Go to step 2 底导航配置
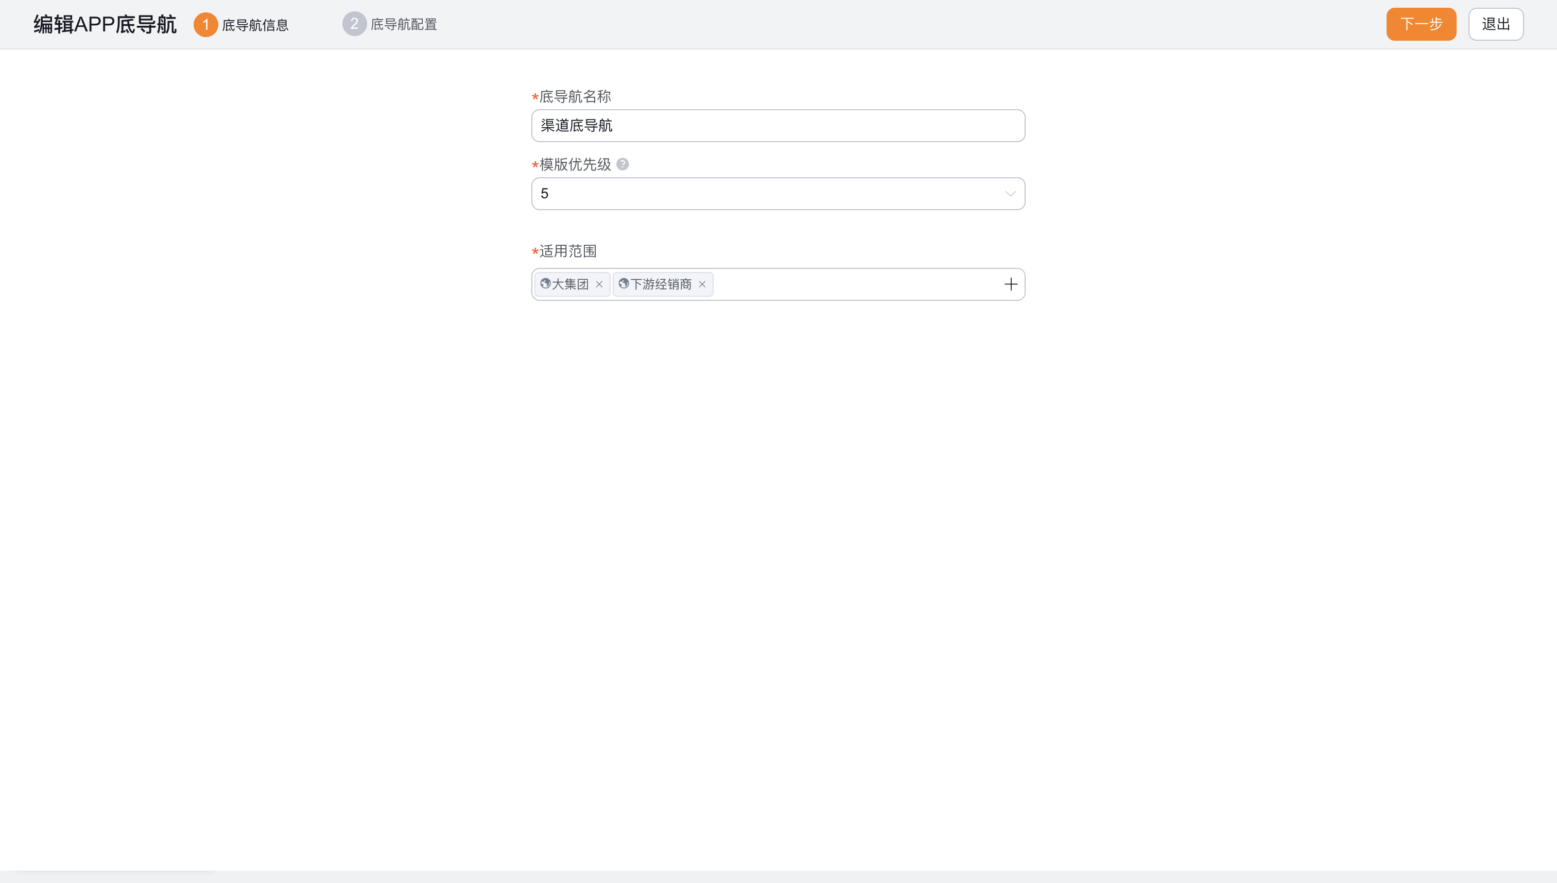The height and width of the screenshot is (883, 1557). [390, 24]
